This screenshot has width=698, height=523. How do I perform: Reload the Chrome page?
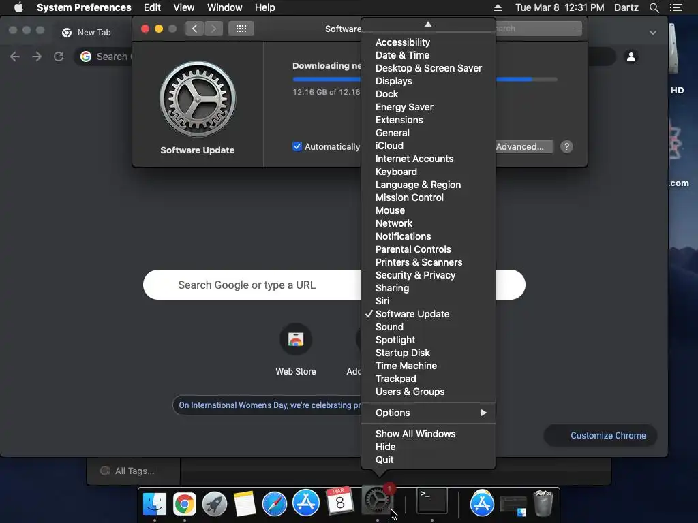click(x=59, y=57)
